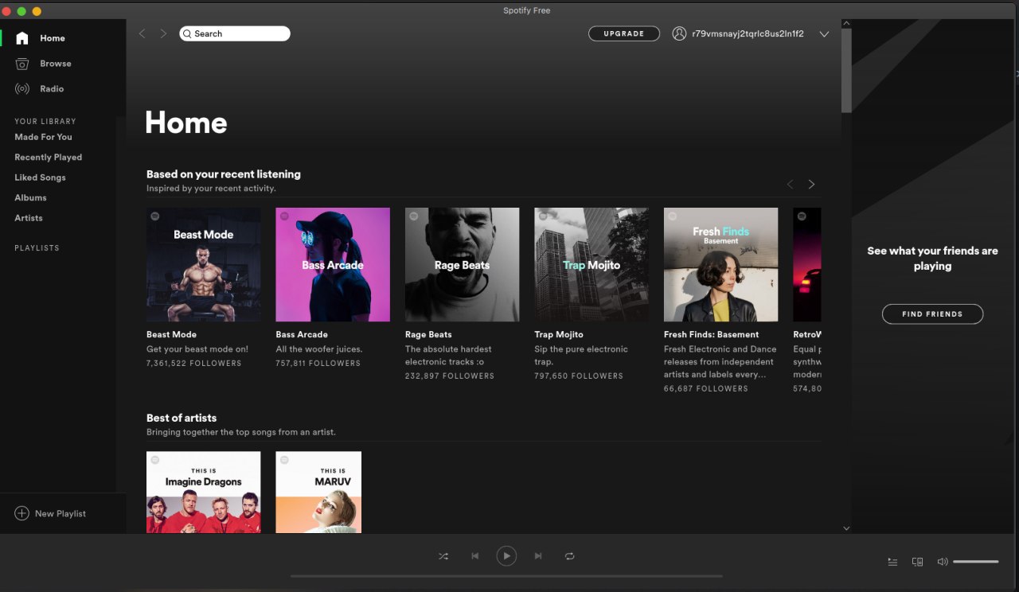
Task: Click the UPGRADE button
Action: 624,33
